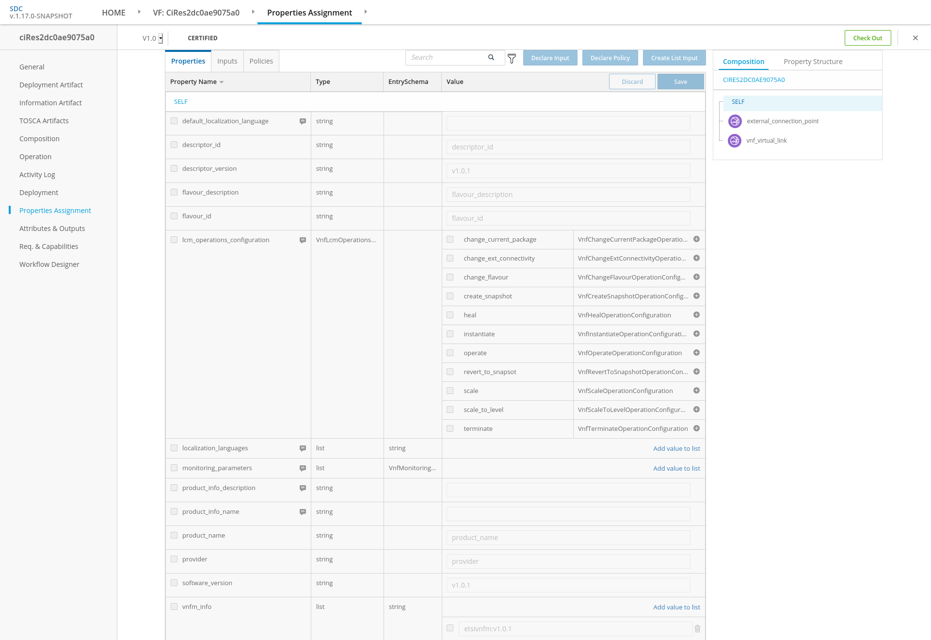
Task: Select the Composition tab in right panel
Action: click(743, 62)
